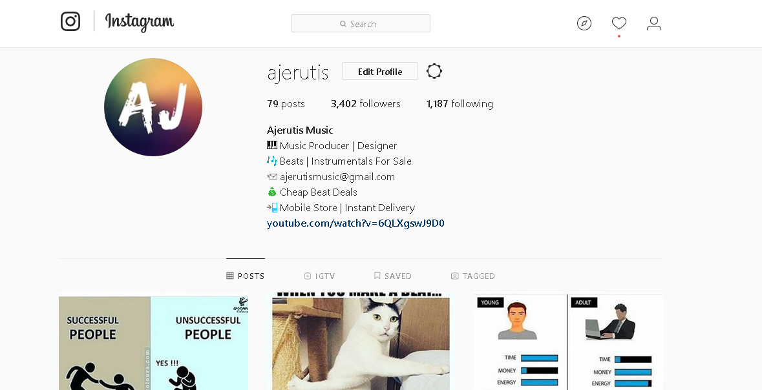Switch to the TAGGED tab
Viewport: 762px width, 390px height.
(473, 276)
